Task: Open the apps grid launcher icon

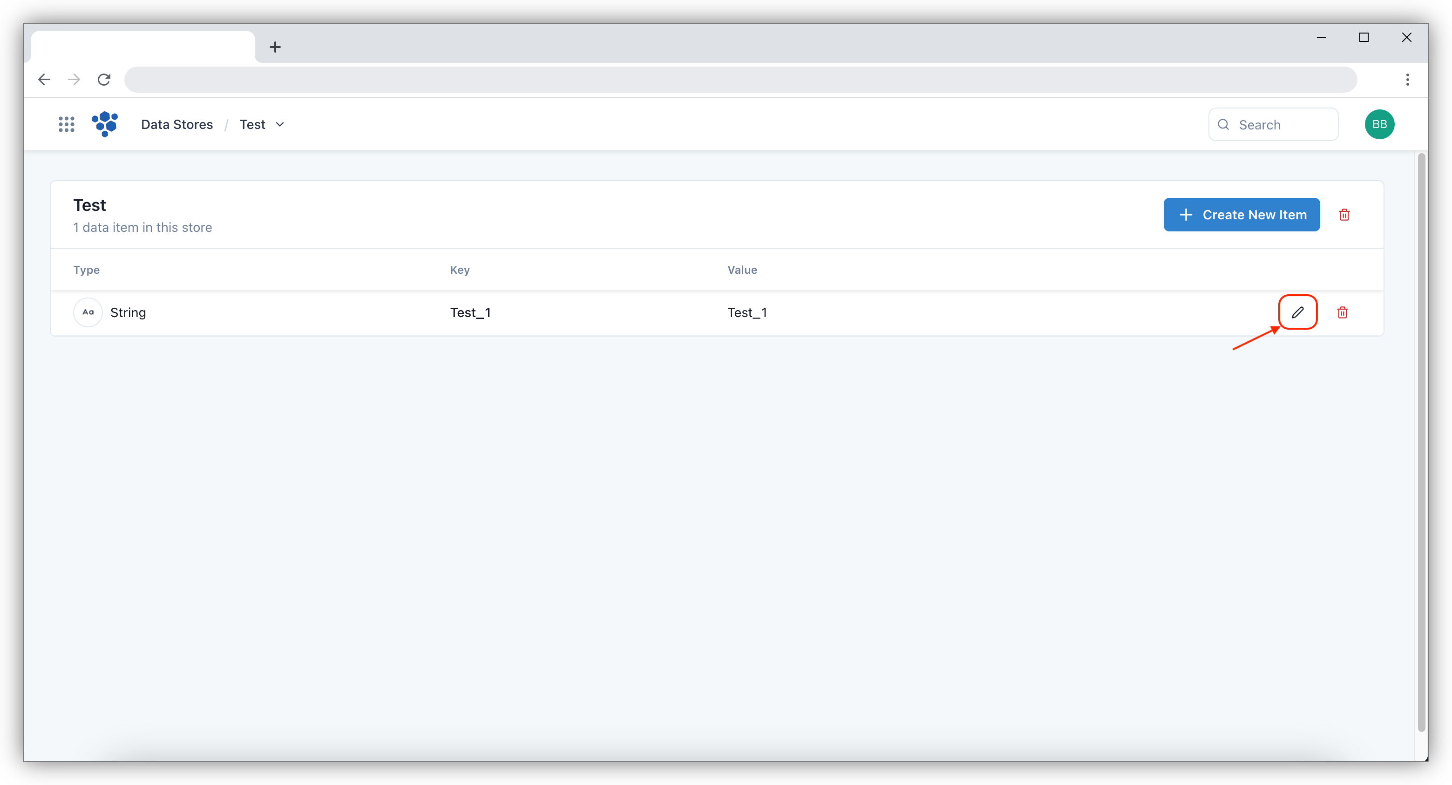Action: pos(67,124)
